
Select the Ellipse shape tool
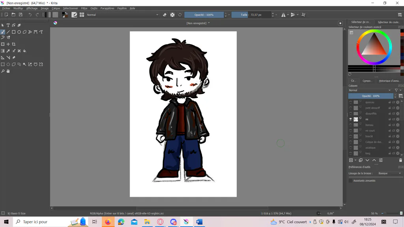coord(19,32)
